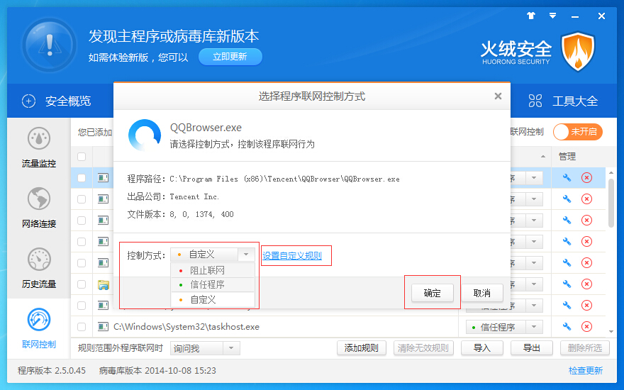The image size is (624, 390).
Task: Delete third row rule with red X
Action: point(586,220)
